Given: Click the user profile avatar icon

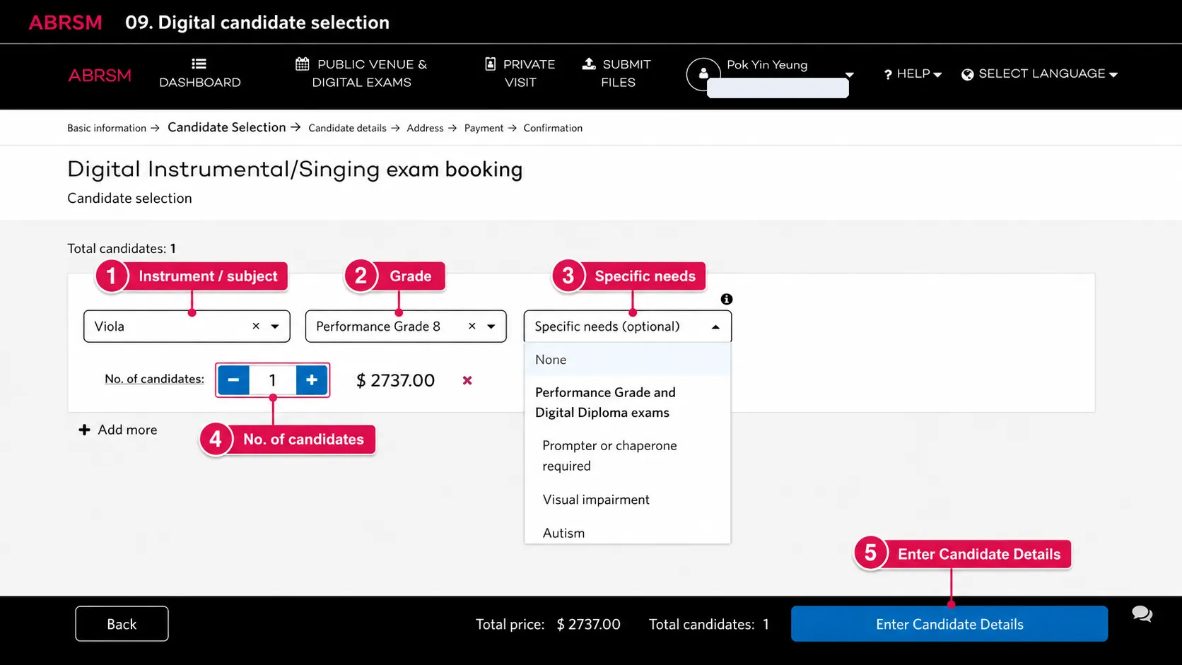Looking at the screenshot, I should 703,73.
